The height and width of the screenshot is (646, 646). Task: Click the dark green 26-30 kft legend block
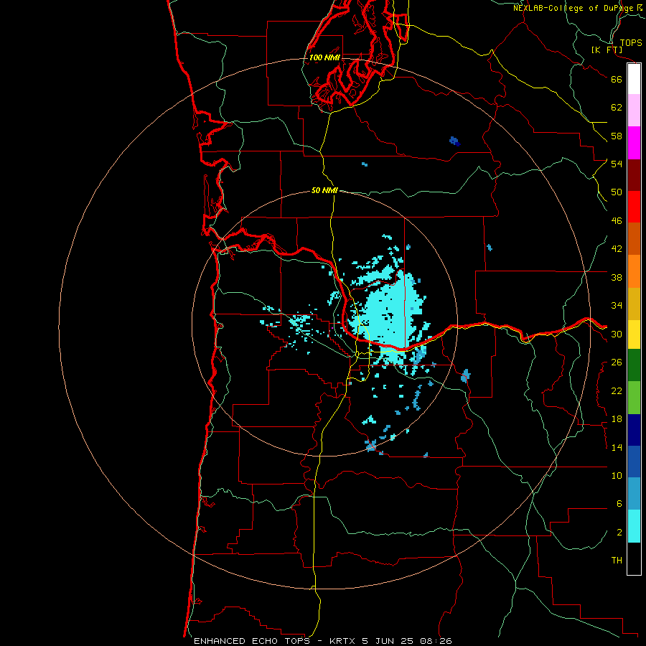634,365
